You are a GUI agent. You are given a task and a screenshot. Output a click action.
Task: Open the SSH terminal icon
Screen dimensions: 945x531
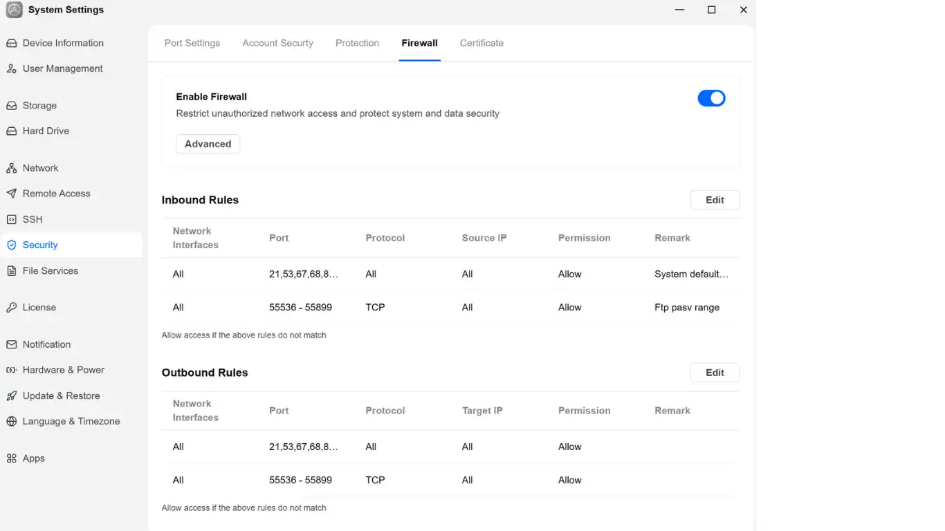pyautogui.click(x=11, y=219)
